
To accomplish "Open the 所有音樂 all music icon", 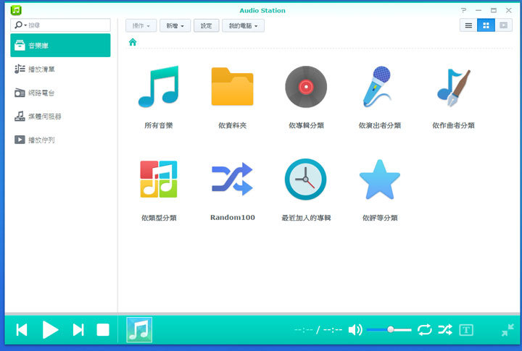I will click(158, 88).
